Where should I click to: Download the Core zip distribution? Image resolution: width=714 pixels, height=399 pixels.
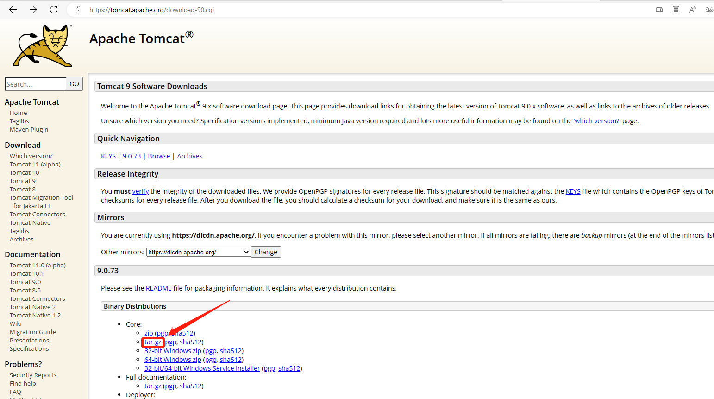[x=149, y=333]
